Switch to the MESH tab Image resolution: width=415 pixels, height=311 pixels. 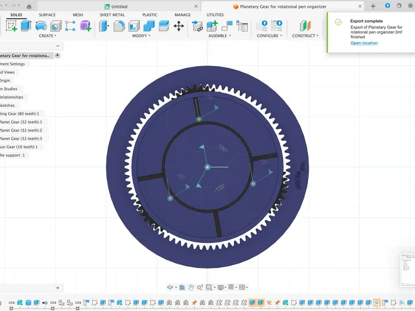pyautogui.click(x=78, y=15)
